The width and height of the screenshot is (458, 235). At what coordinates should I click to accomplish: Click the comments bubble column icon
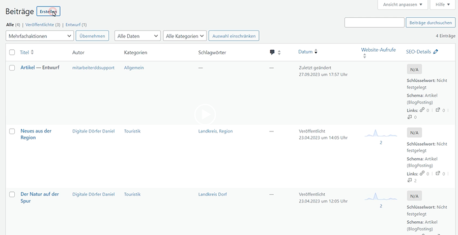(272, 52)
